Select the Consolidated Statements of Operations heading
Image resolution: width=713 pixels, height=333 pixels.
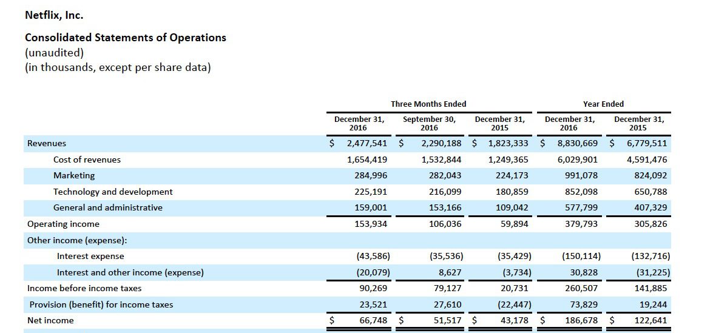point(125,38)
